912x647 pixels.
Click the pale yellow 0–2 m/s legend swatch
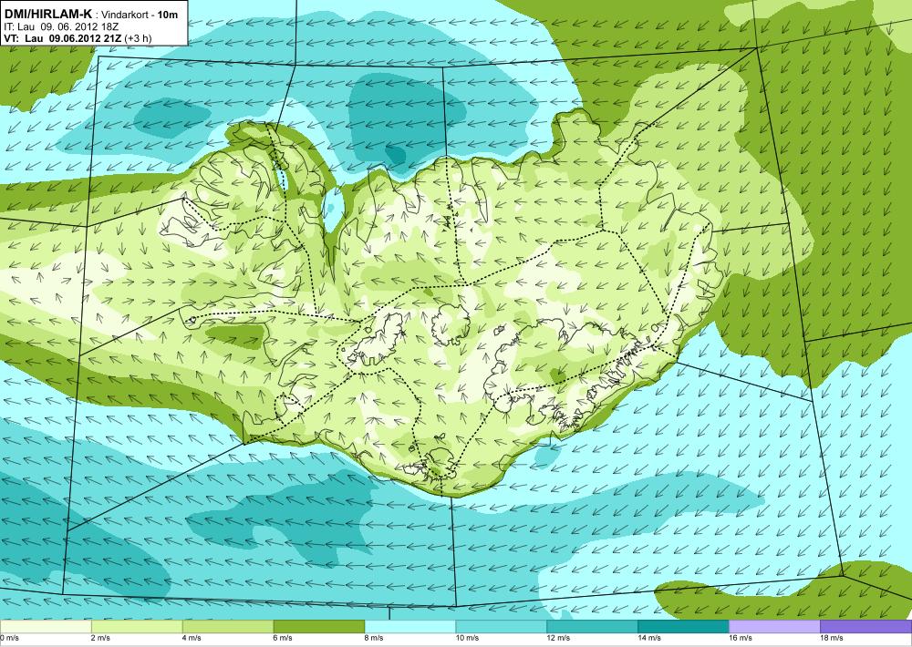coord(46,627)
